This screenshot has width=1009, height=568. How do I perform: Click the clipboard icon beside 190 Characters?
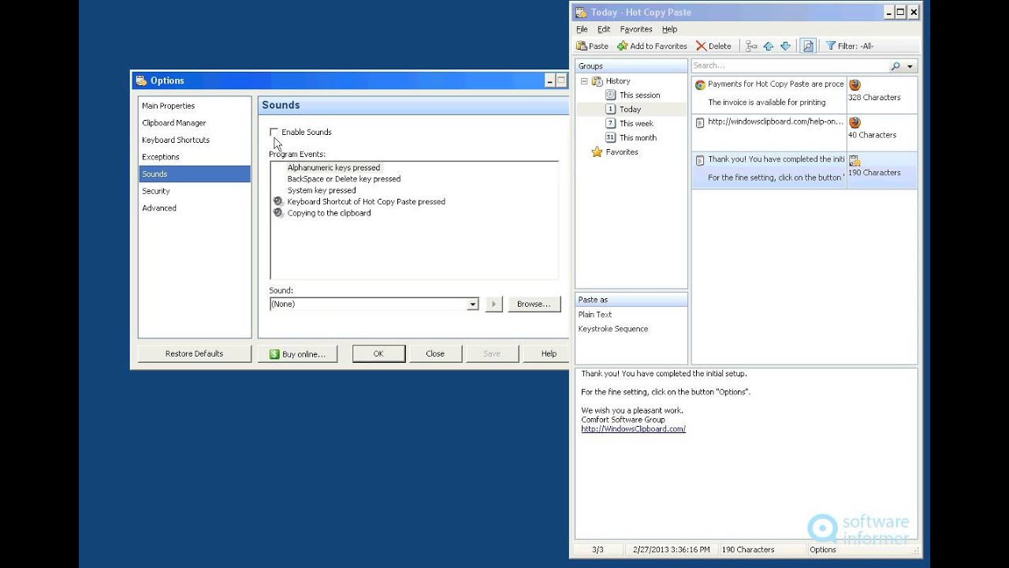(854, 161)
